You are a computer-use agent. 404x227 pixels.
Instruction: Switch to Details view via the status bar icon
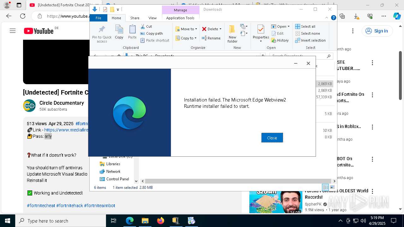coord(325,187)
